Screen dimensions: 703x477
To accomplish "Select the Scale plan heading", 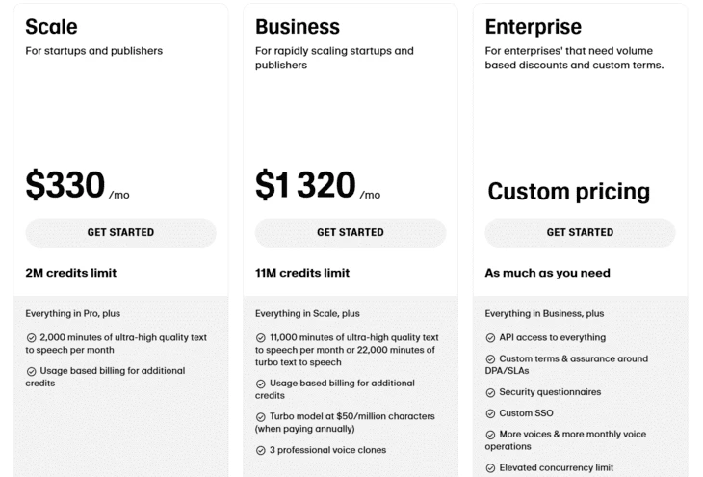I will click(x=51, y=27).
